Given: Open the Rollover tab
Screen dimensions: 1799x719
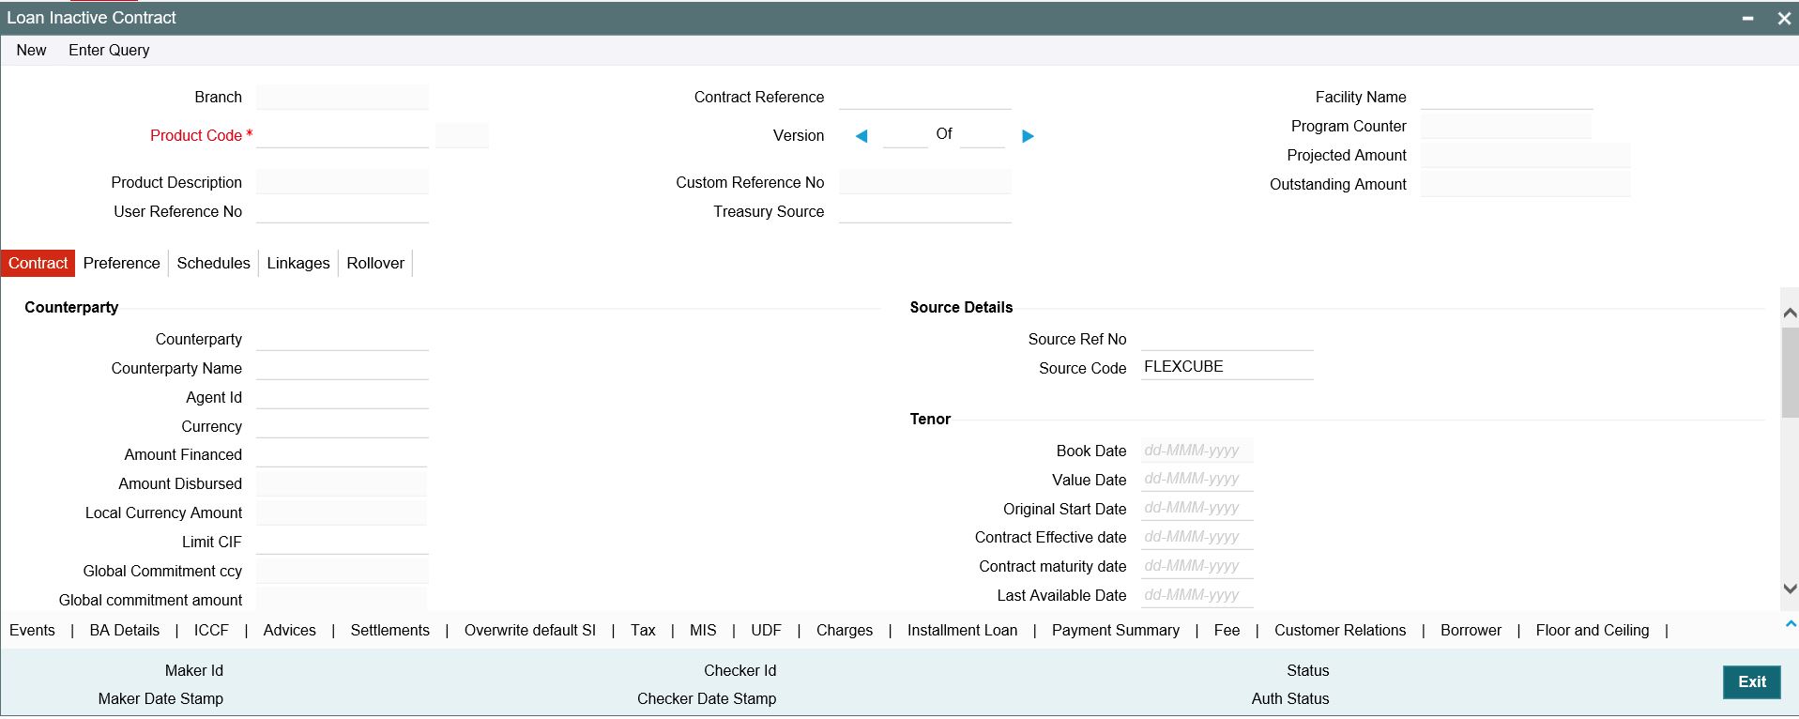Looking at the screenshot, I should tap(375, 263).
